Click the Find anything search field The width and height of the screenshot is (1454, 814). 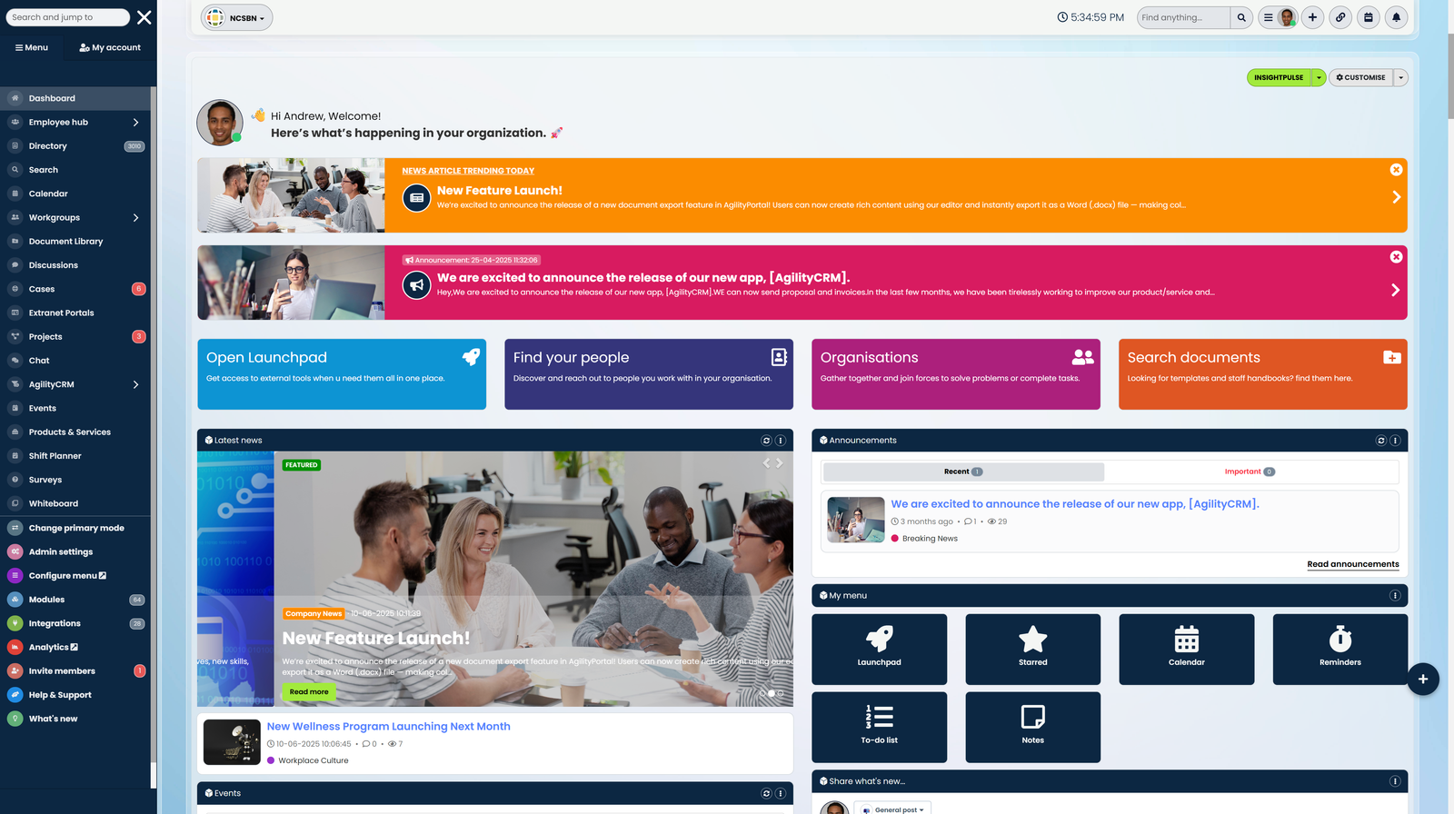coord(1183,17)
